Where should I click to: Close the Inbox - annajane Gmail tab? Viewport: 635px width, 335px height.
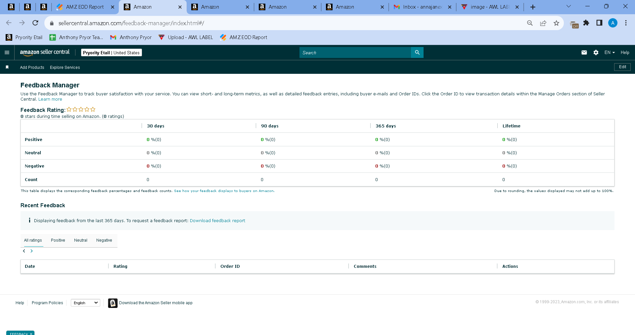[x=450, y=7]
